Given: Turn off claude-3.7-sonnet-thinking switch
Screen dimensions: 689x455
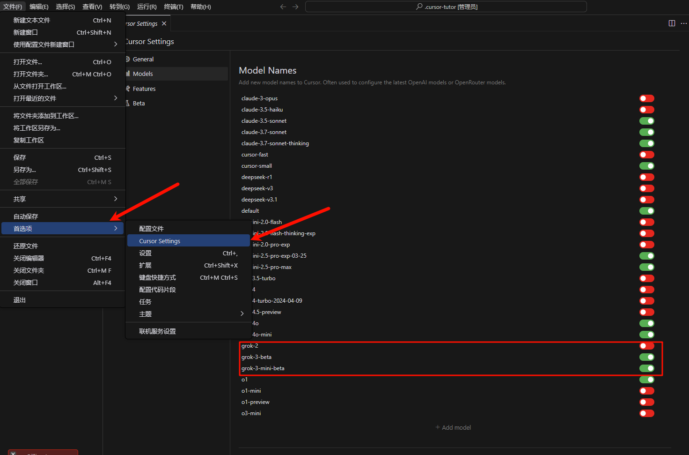Looking at the screenshot, I should [x=647, y=143].
